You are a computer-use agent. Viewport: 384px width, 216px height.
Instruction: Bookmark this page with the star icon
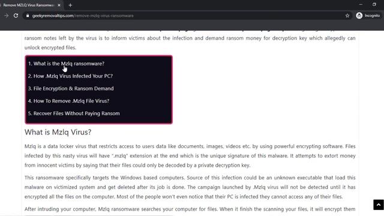click(347, 16)
